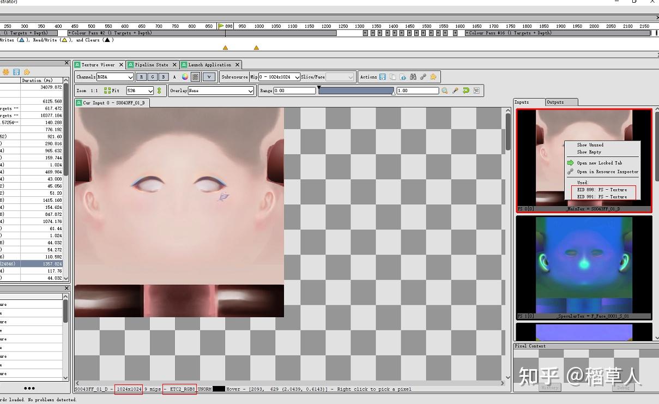659x404 pixels.
Task: Click the three dots button at panel bottom
Action: [x=29, y=388]
